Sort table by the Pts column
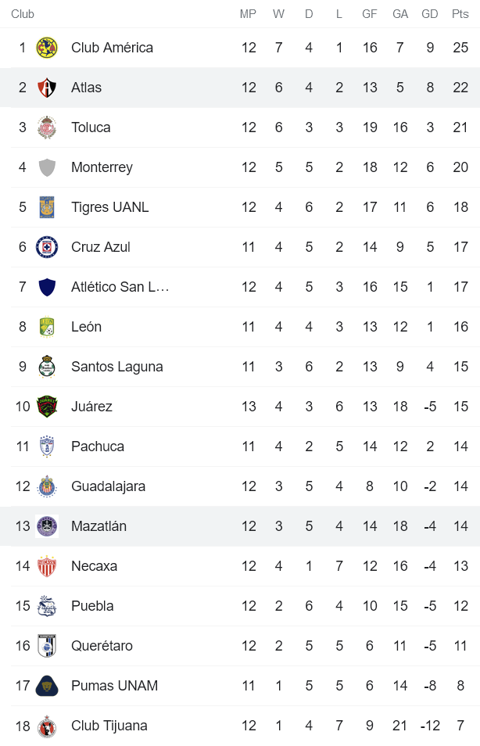Screen dimensions: 480x746 460,13
